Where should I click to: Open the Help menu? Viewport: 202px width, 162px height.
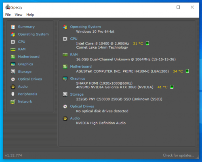(x=30, y=15)
